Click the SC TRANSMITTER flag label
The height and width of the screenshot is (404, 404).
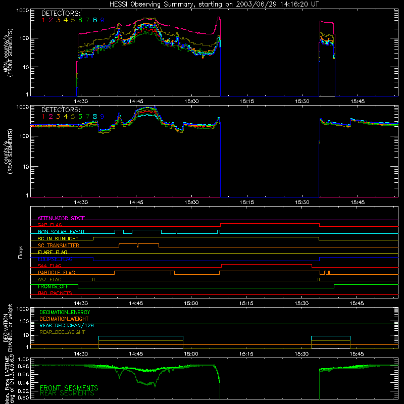pyautogui.click(x=58, y=245)
